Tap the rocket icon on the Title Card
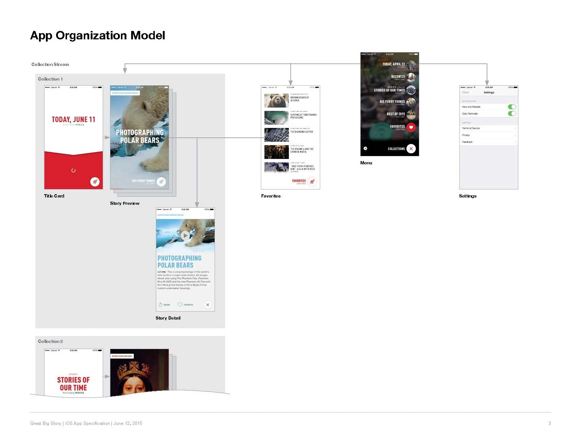The width and height of the screenshot is (581, 446). click(95, 181)
